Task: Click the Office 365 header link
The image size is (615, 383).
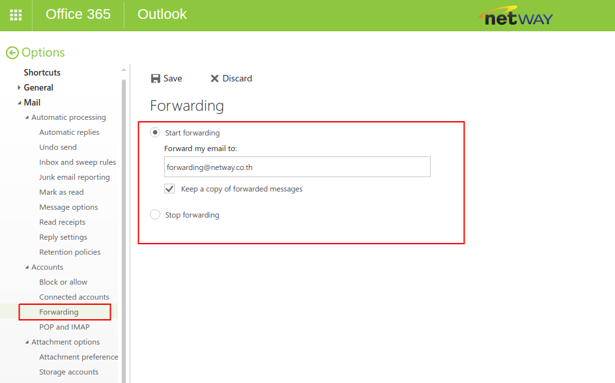Action: point(78,14)
